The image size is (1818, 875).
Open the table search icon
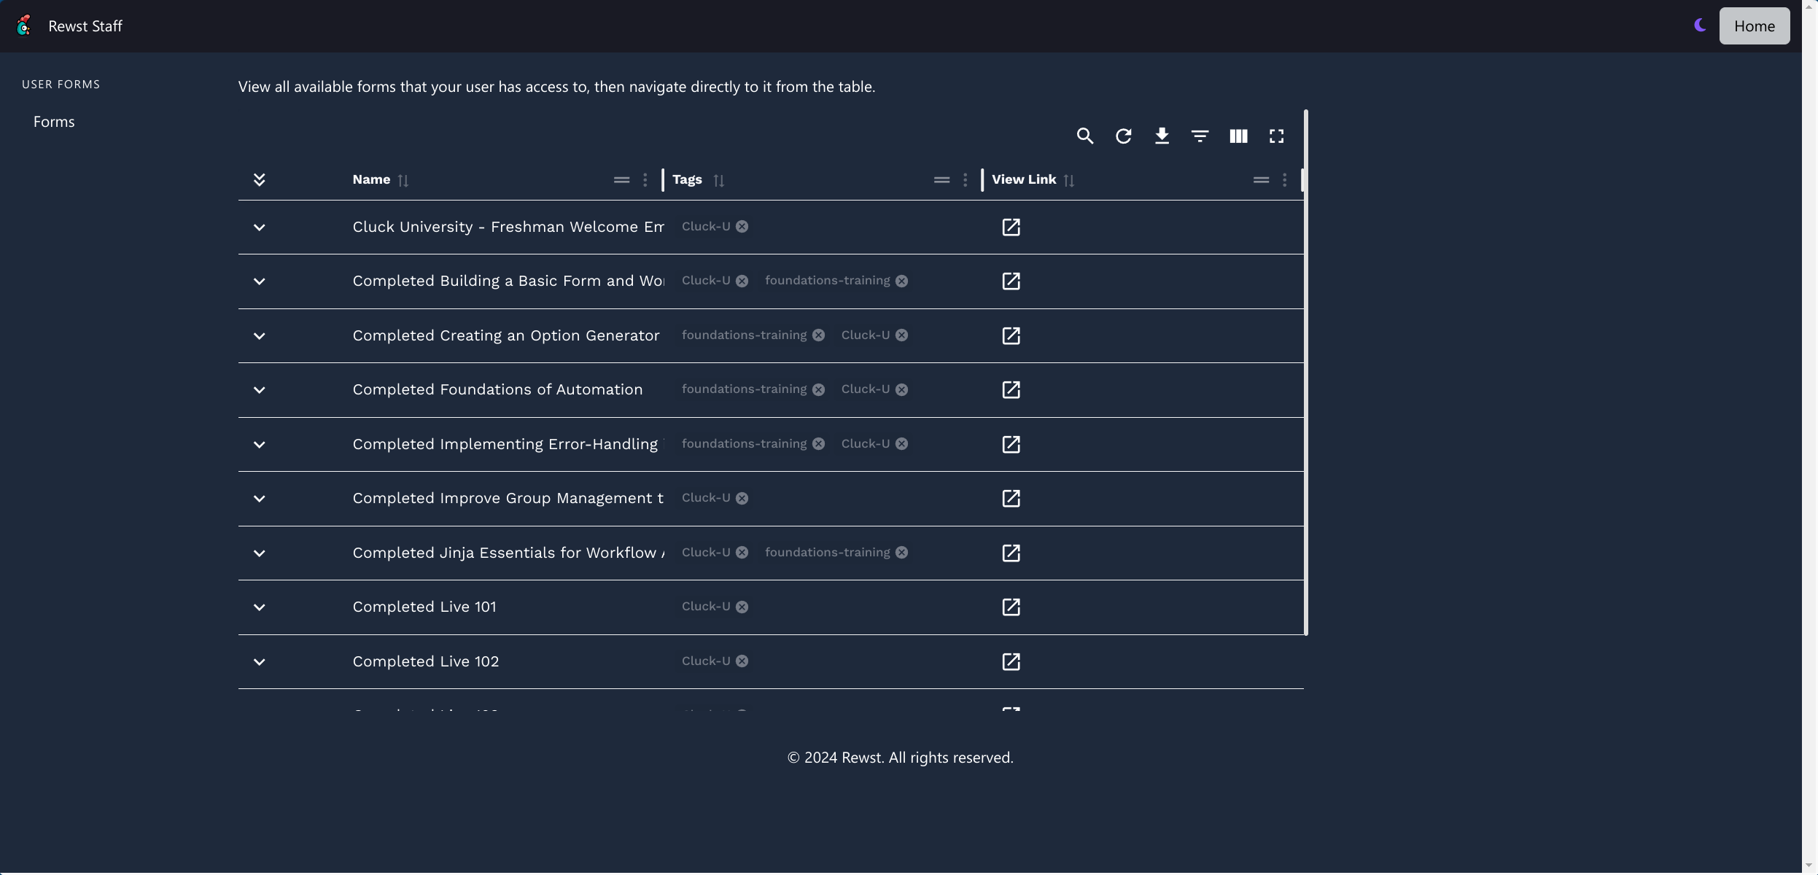point(1084,136)
